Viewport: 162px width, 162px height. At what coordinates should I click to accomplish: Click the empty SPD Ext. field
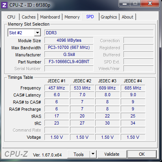pos(138,61)
